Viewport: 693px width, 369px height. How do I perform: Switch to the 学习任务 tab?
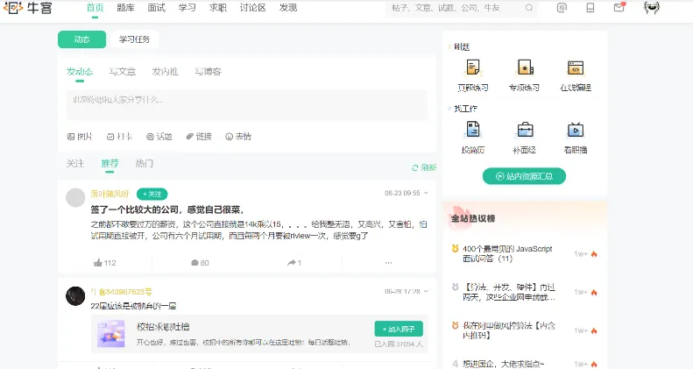coord(134,39)
